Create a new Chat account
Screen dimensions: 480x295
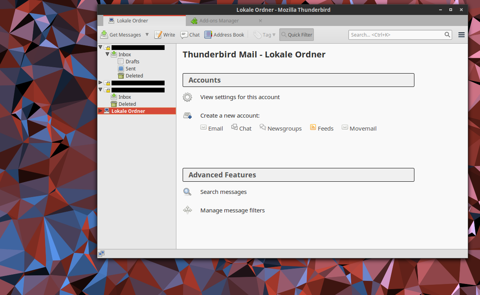pyautogui.click(x=241, y=128)
